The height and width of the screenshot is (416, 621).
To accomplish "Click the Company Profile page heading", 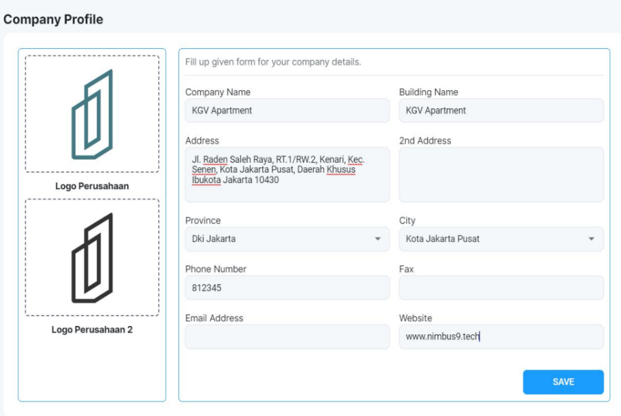I will [54, 19].
